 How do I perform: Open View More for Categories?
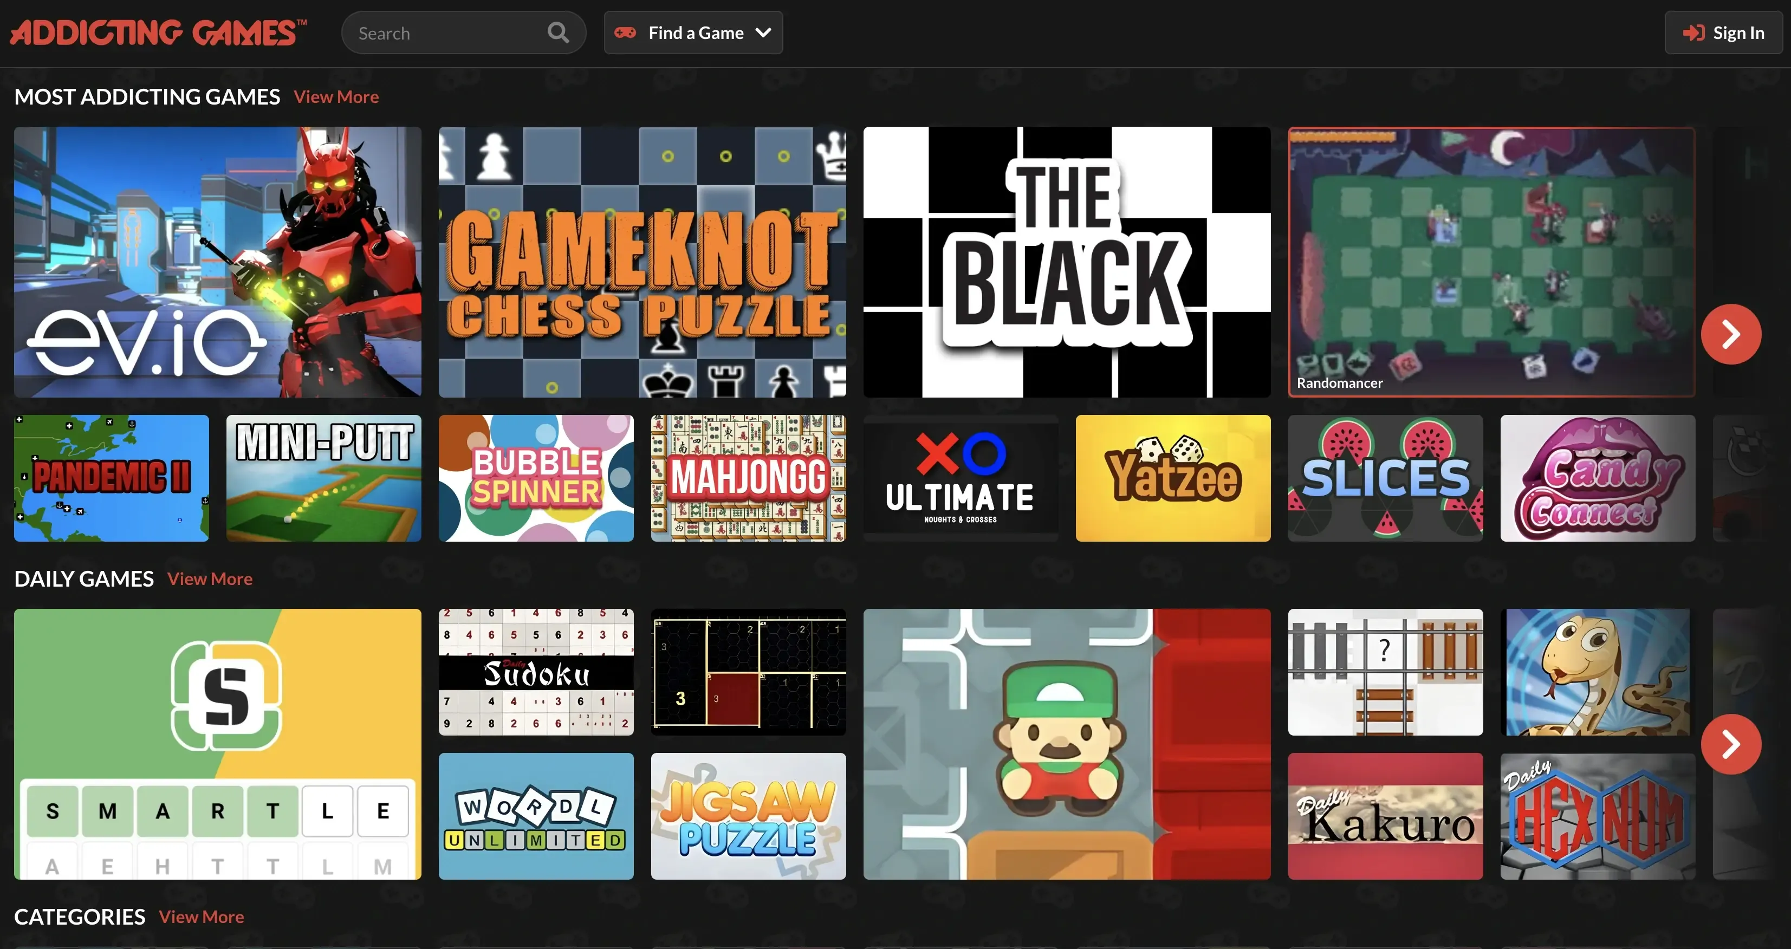[201, 916]
